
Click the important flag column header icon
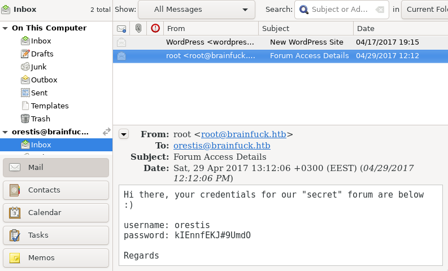pos(155,28)
